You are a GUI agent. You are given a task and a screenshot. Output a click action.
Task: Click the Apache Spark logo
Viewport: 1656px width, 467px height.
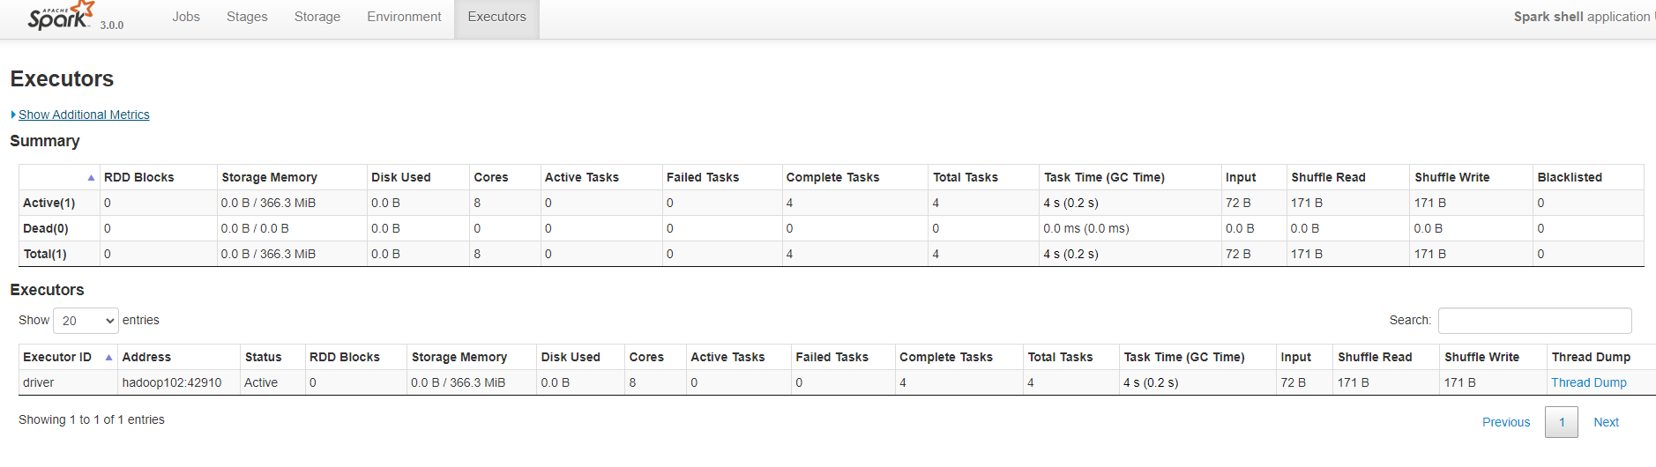(60, 17)
